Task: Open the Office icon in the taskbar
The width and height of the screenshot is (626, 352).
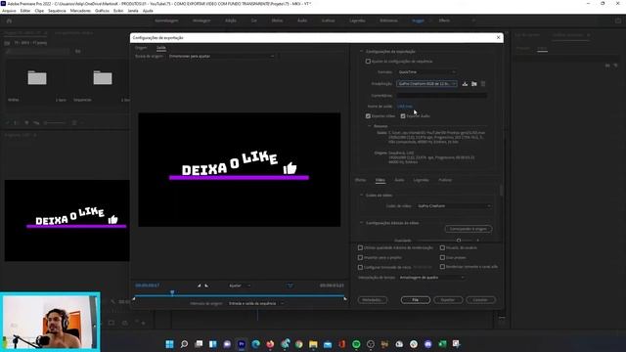Action: (342, 344)
